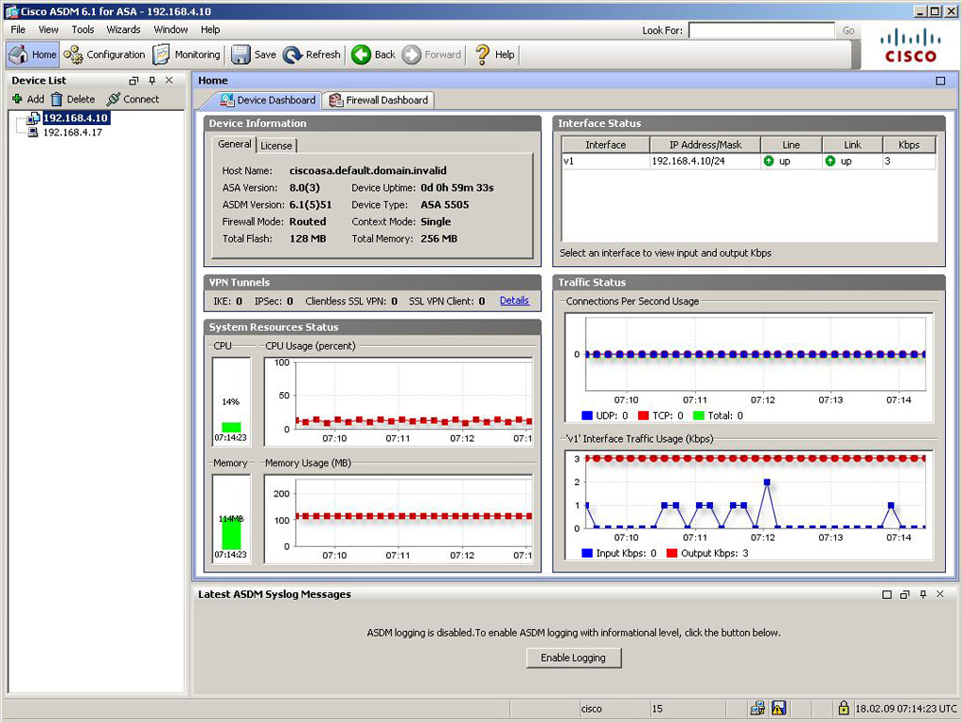Float the Syslog Messages panel

[x=905, y=594]
